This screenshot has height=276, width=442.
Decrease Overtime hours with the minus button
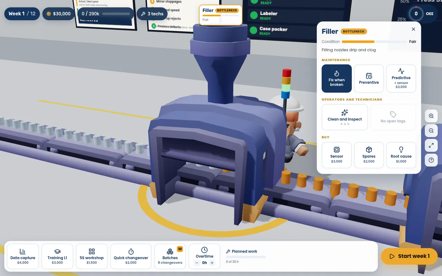coord(197,263)
